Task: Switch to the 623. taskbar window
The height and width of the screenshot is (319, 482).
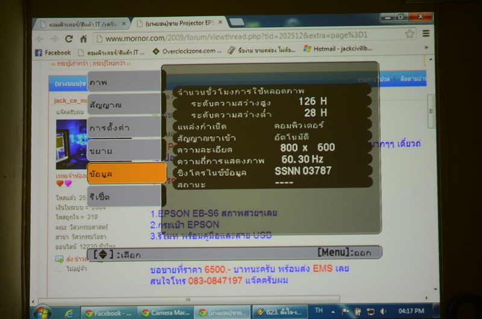Action: [x=280, y=312]
